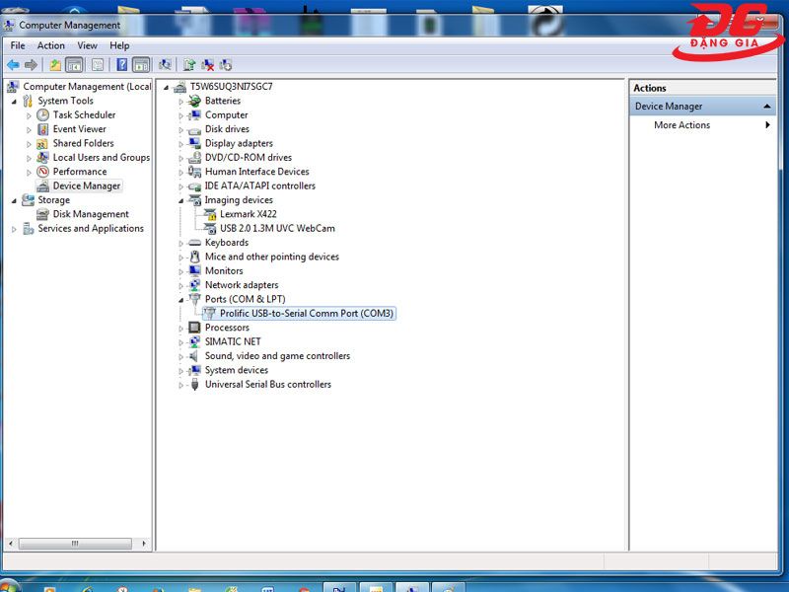Select the Batteries category icon
The image size is (789, 592).
194,101
